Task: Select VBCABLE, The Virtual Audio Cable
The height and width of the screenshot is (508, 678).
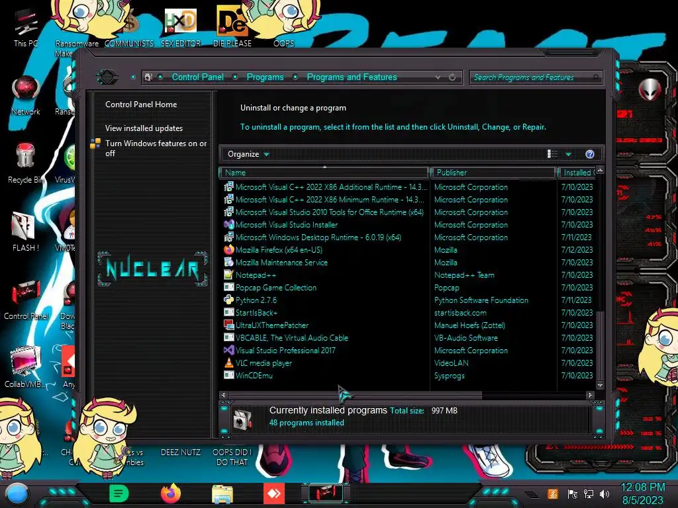Action: point(292,338)
